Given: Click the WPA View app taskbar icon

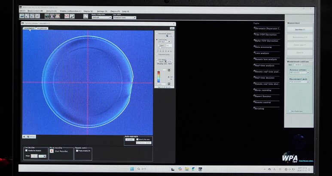Looking at the screenshot, I should click(200, 169).
